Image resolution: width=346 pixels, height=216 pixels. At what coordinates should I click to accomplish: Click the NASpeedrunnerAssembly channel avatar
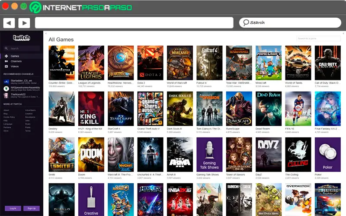tap(6, 89)
